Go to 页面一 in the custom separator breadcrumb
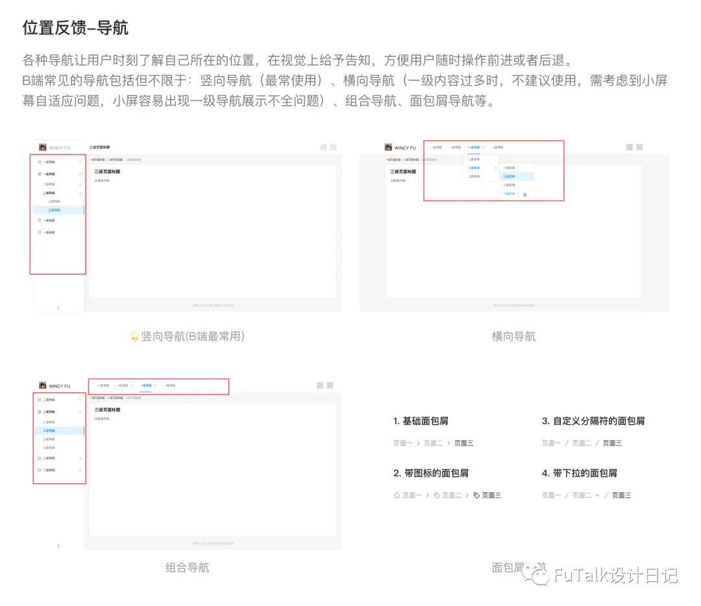Screen dimensions: 701x606 click(551, 443)
